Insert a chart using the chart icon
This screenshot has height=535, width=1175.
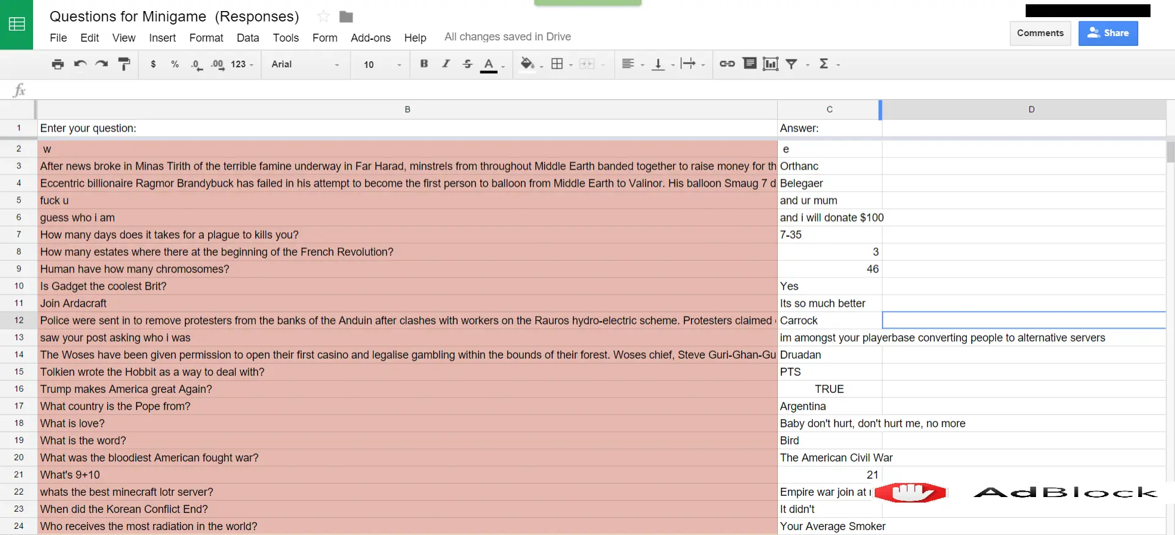tap(770, 64)
